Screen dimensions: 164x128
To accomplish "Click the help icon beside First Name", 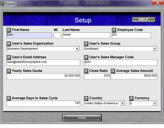I will pyautogui.click(x=9, y=30).
